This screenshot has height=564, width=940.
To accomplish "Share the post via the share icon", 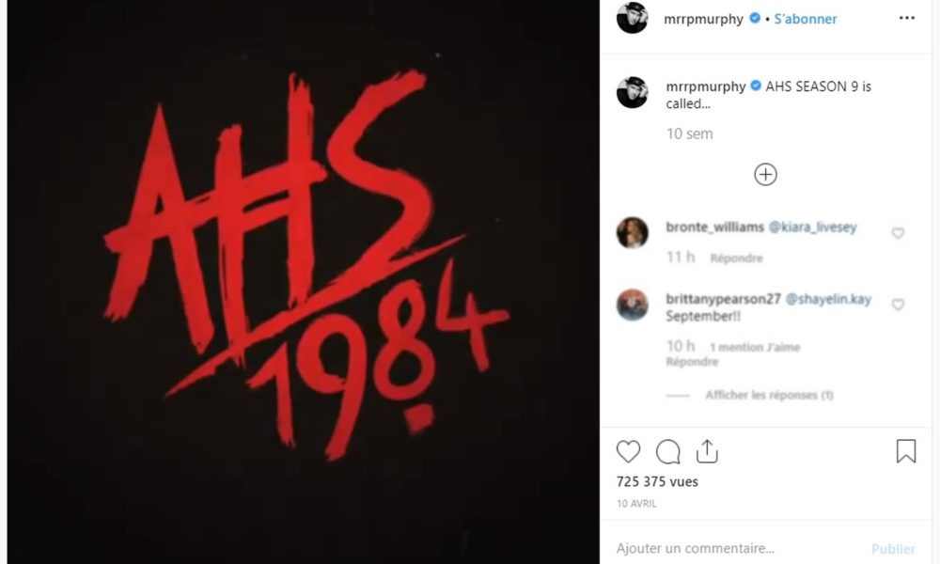I will tap(708, 451).
